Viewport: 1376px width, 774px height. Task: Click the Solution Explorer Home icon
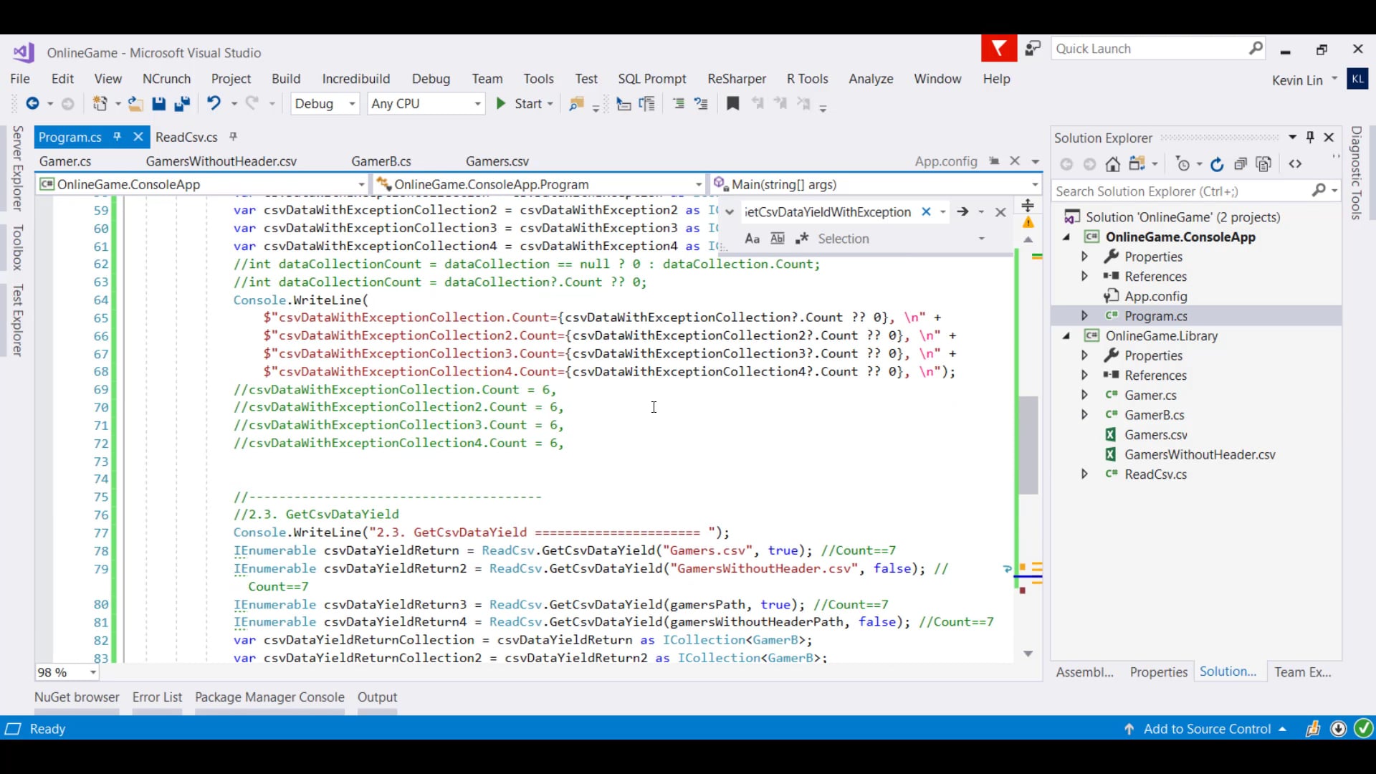[1112, 164]
